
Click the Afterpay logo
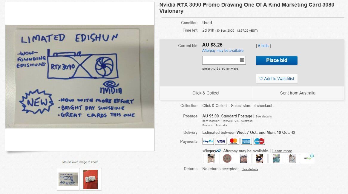pyautogui.click(x=211, y=151)
